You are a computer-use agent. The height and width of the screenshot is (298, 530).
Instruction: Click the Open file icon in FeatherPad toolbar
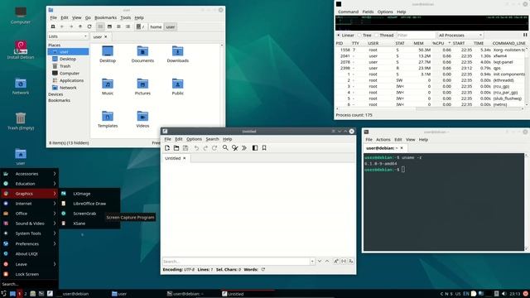point(176,148)
